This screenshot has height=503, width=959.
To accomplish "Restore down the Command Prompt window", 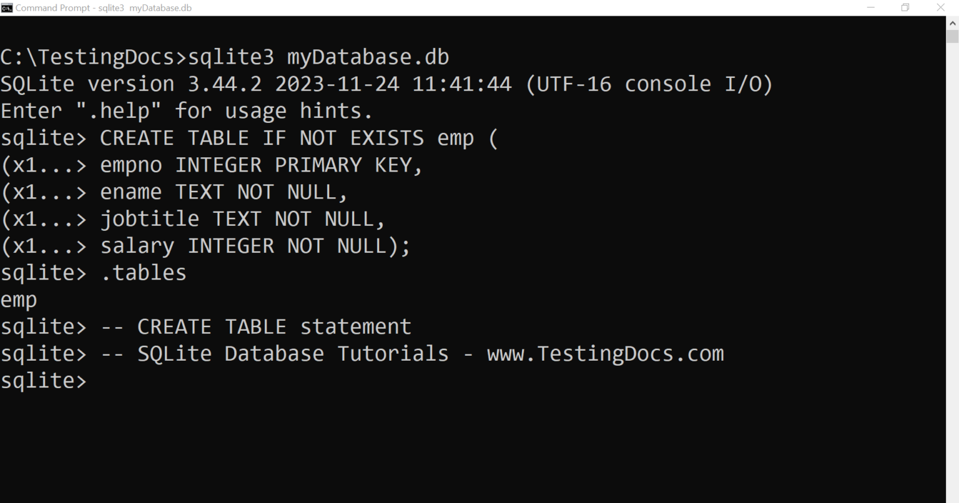I will coord(905,7).
